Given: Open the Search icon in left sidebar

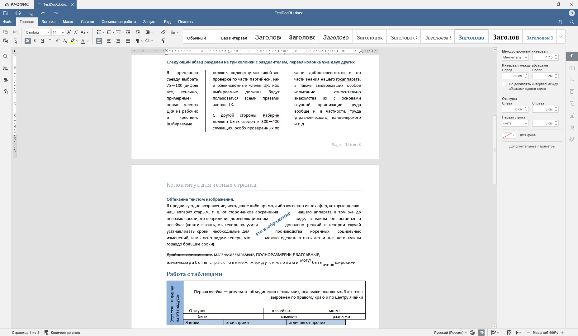Looking at the screenshot, I should [5, 56].
